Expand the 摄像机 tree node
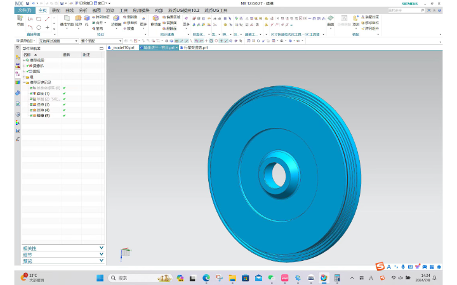Viewport: 457px width, 285px height. click(x=24, y=66)
